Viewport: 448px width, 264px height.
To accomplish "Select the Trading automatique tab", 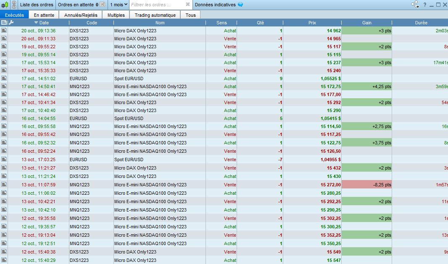I will [x=155, y=15].
